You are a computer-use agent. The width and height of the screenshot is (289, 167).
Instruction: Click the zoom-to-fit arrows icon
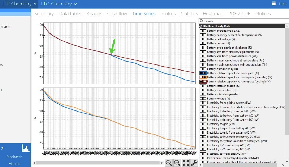186,163
